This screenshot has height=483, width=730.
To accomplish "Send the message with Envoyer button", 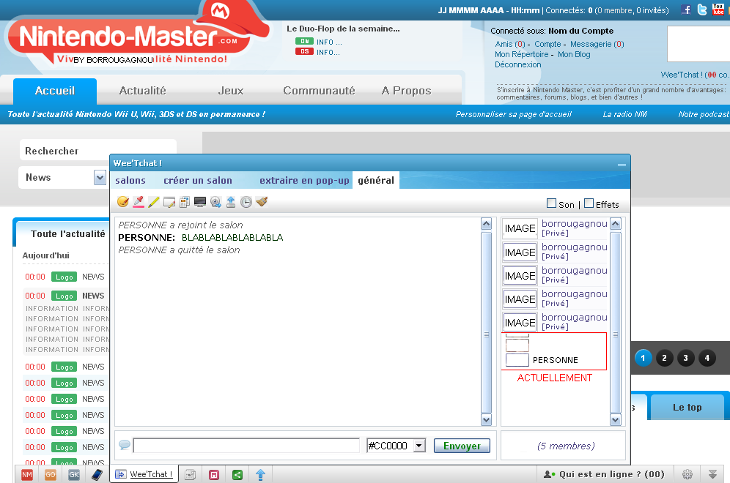I will (462, 446).
